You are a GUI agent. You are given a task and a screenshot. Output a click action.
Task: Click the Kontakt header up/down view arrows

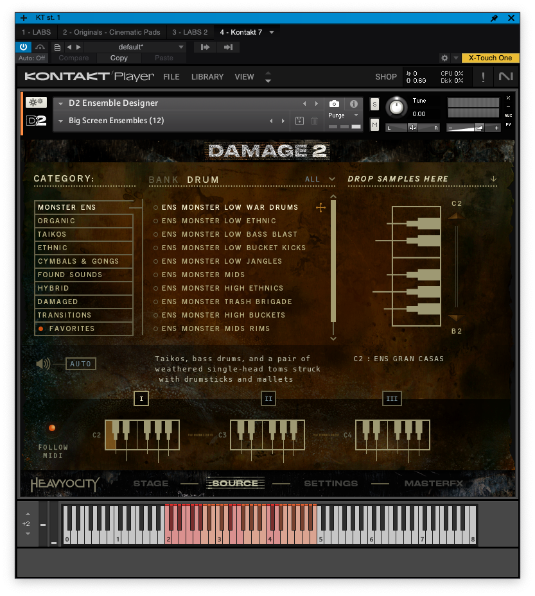click(x=268, y=77)
